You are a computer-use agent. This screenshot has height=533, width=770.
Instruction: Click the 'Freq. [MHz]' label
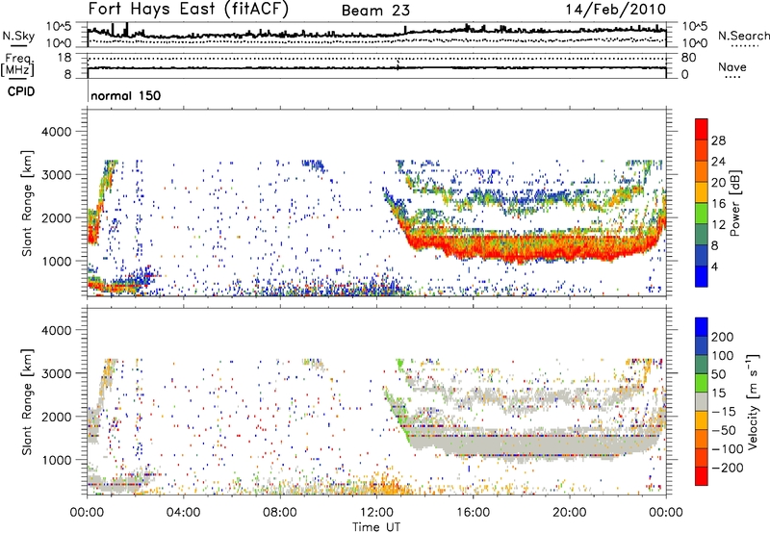point(17,64)
